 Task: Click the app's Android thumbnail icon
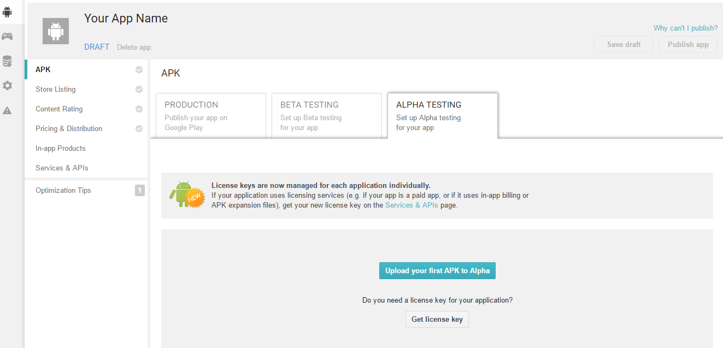56,31
